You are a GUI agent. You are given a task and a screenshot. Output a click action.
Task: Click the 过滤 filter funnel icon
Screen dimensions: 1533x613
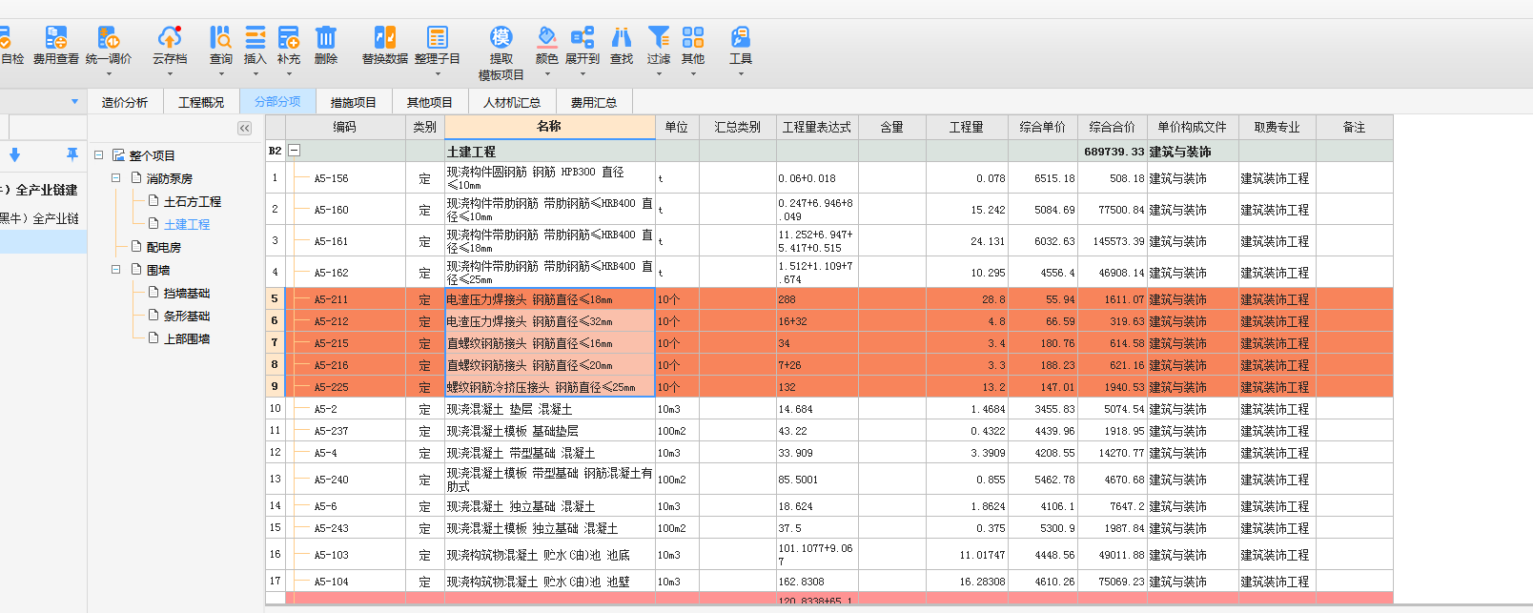659,38
